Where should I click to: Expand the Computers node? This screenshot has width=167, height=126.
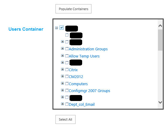(63, 83)
